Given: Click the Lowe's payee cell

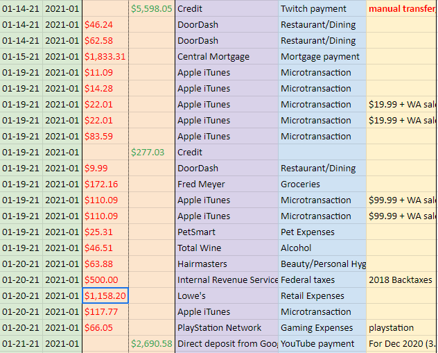Looking at the screenshot, I should tap(227, 295).
